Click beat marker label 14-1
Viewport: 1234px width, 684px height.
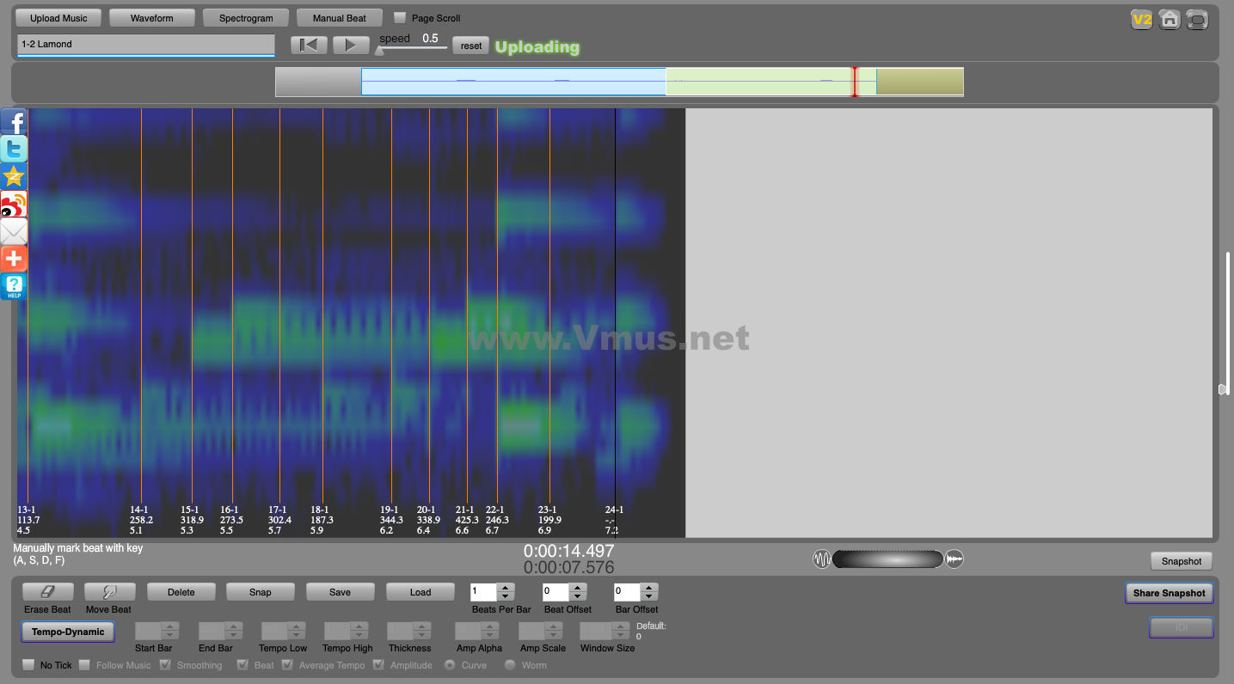pos(138,510)
